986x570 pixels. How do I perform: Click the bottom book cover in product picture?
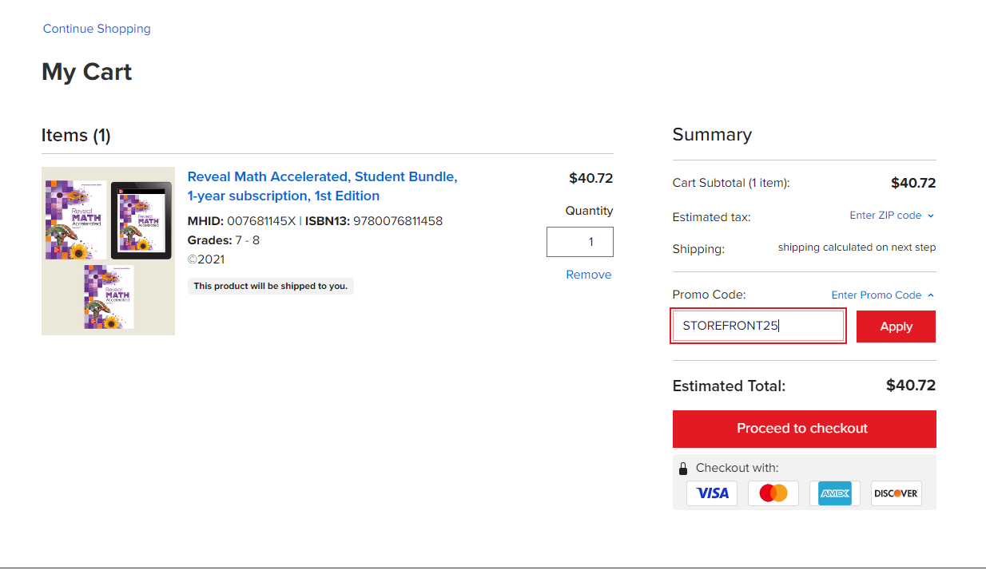point(109,297)
